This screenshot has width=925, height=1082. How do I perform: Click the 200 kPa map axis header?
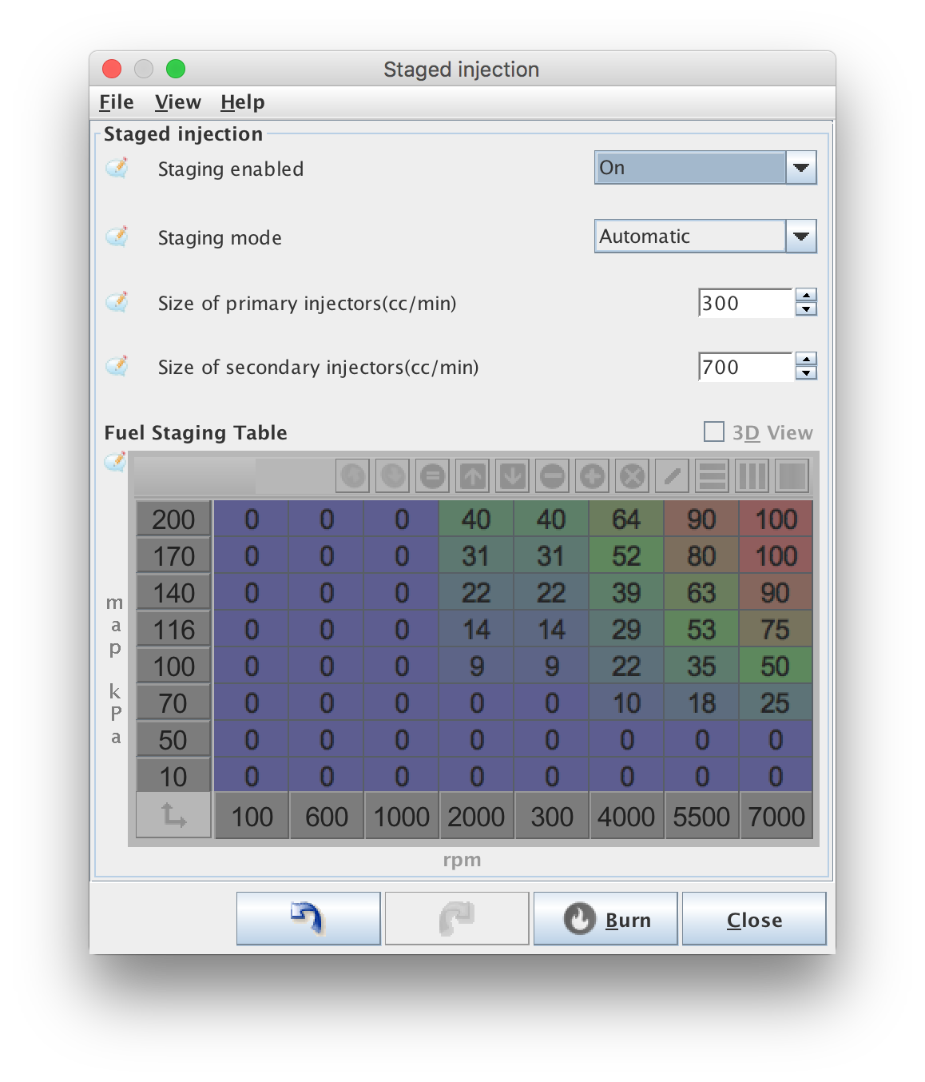[173, 519]
